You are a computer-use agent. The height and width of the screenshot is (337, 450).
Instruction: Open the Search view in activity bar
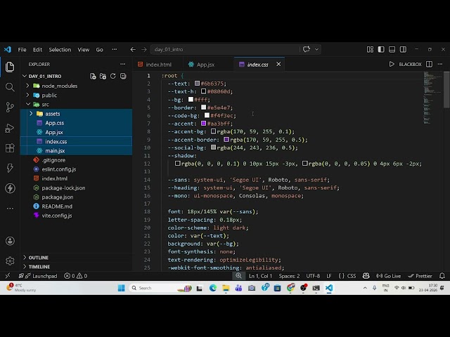(x=10, y=87)
